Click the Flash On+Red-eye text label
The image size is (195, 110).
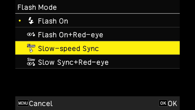70,34
